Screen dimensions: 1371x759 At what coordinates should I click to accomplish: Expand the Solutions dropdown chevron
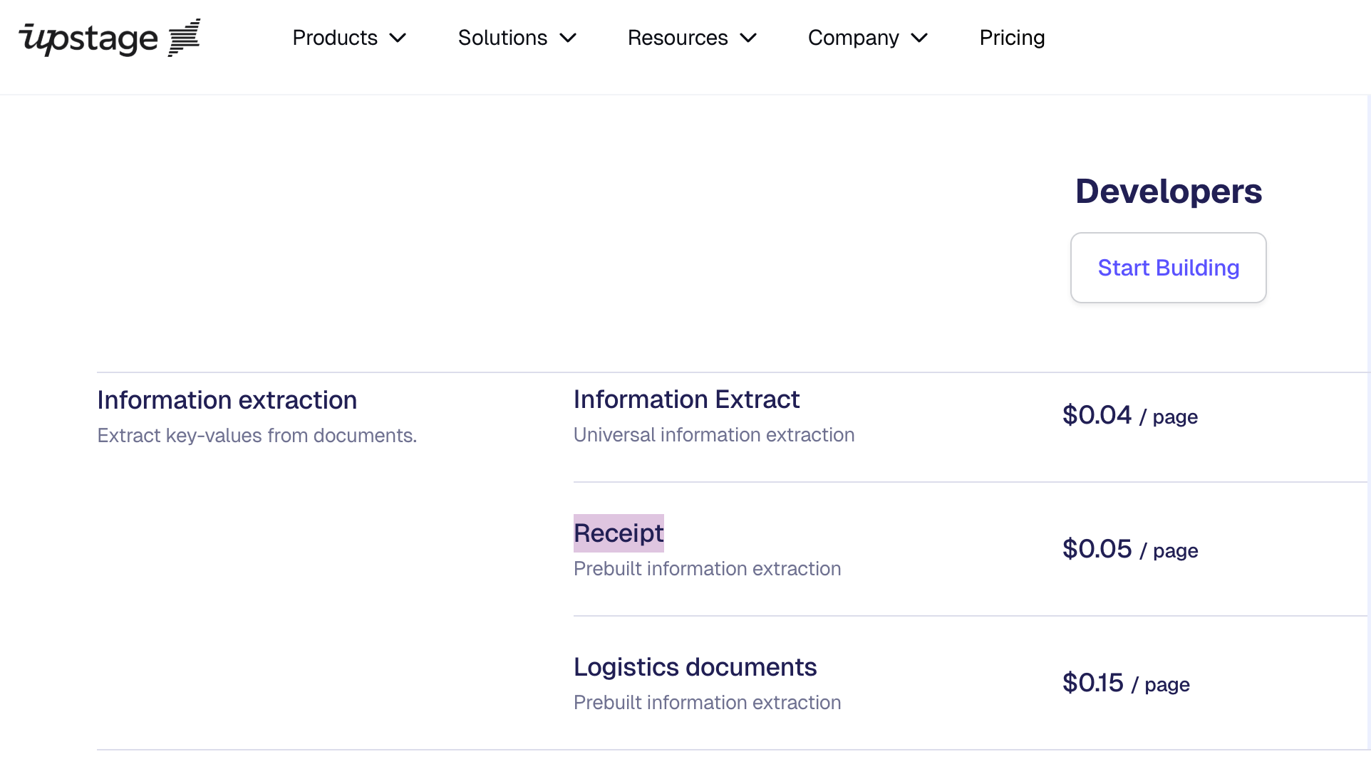point(568,38)
